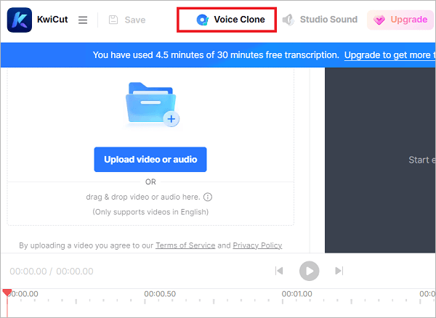
Task: Click the KwiCut app name text
Action: [x=52, y=20]
